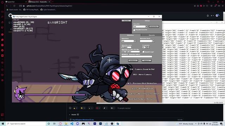Close the Release 0.4.2 tab
225x126 pixels.
(49, 2)
